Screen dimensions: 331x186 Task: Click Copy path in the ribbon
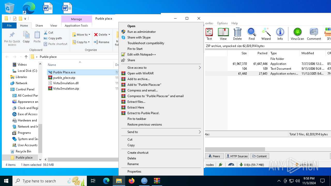point(53,38)
